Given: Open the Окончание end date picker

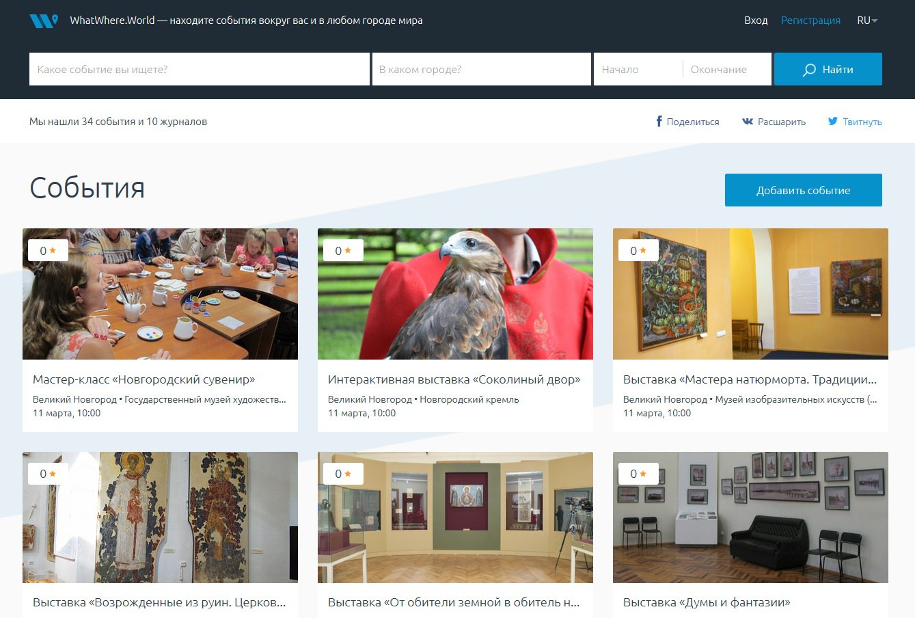Looking at the screenshot, I should (x=727, y=69).
